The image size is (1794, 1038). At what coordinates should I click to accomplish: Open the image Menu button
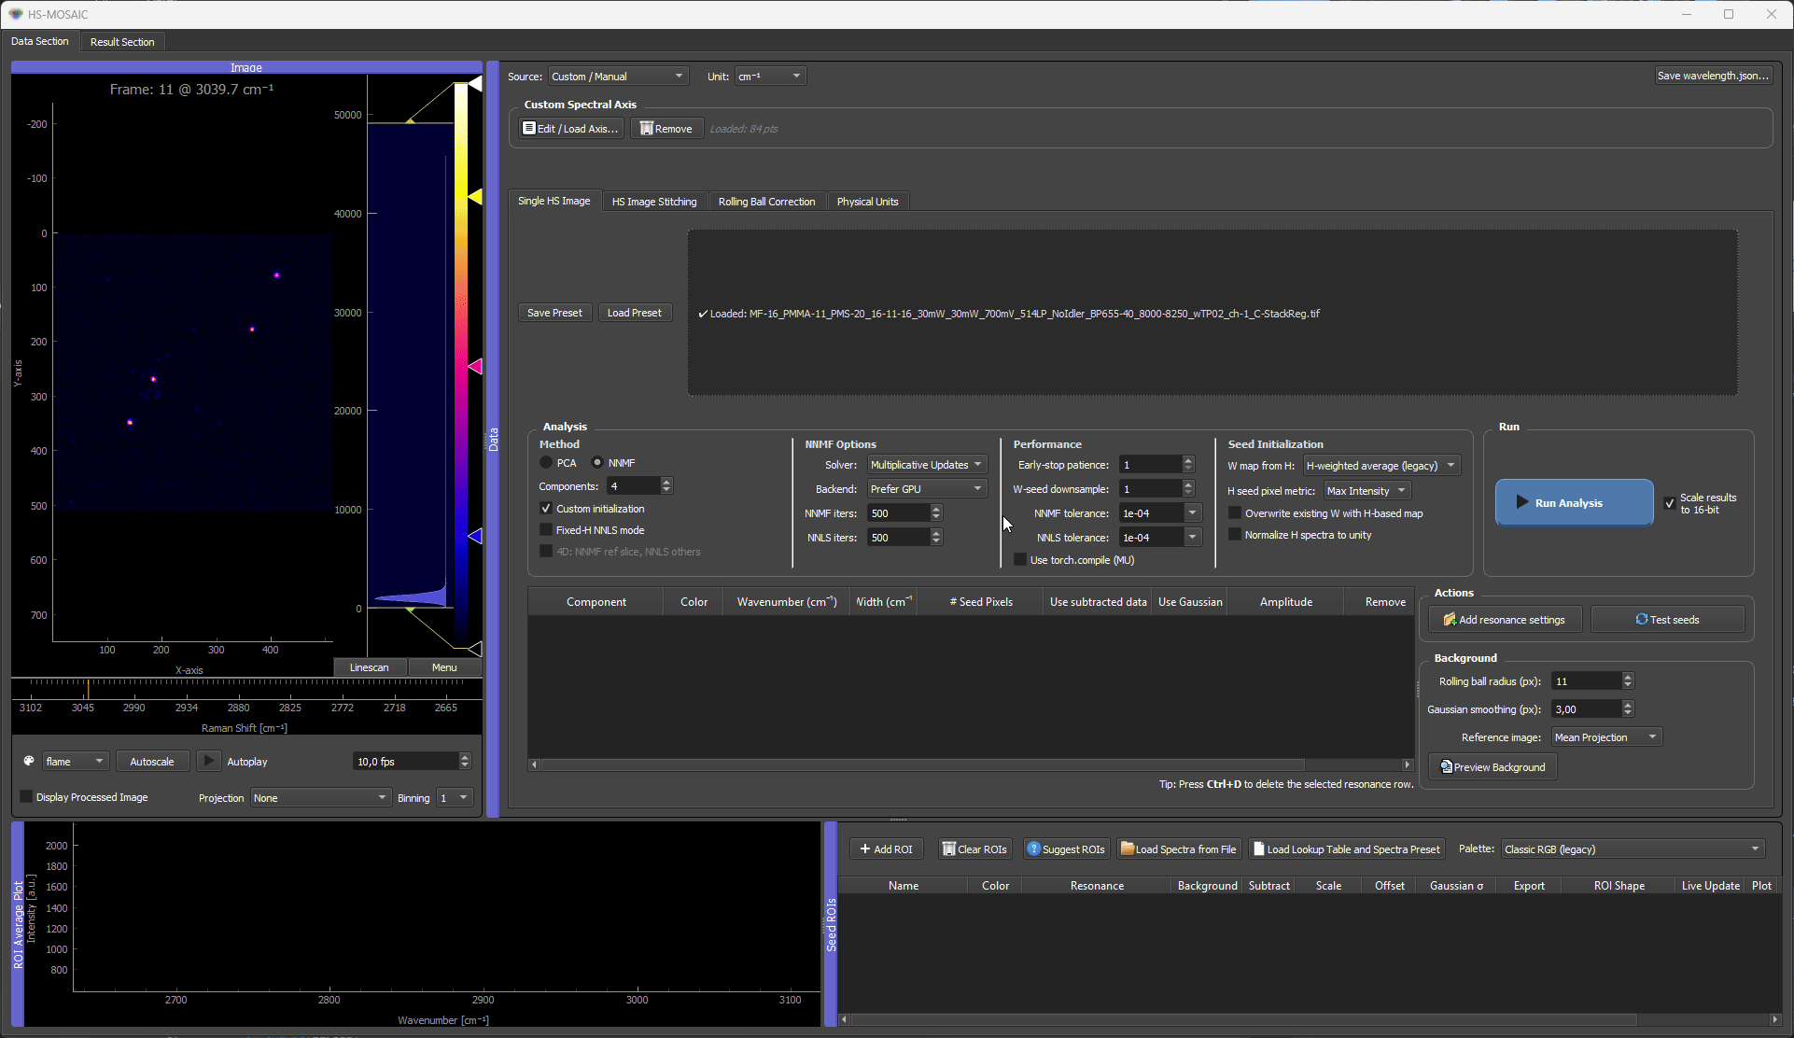[444, 667]
